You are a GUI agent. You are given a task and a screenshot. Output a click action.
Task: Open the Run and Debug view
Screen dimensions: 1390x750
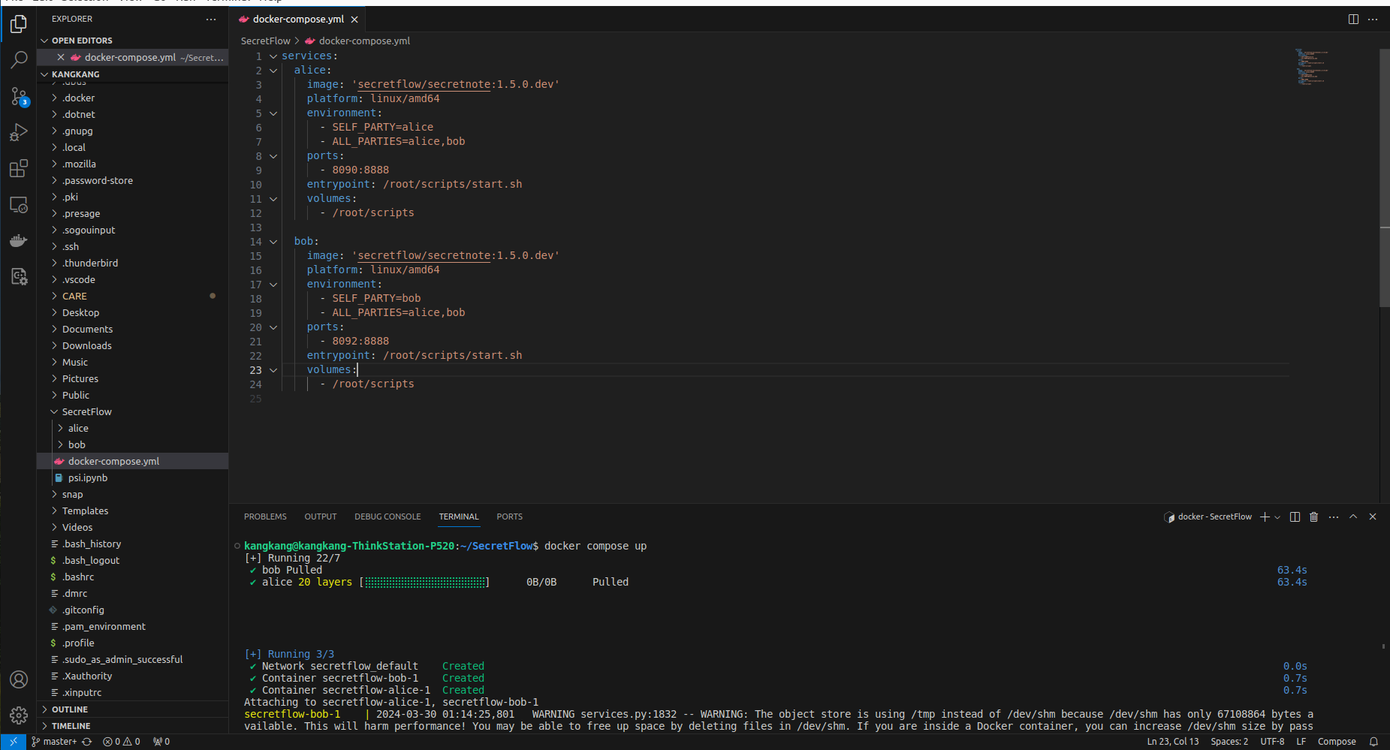click(19, 132)
